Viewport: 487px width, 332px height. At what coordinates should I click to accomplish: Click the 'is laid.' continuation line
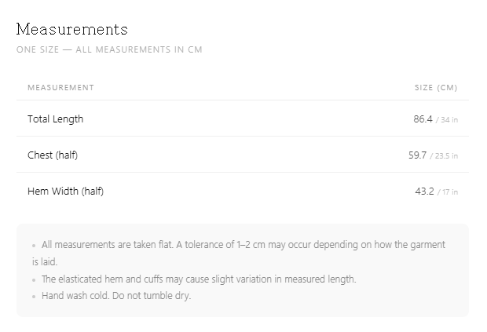click(45, 262)
